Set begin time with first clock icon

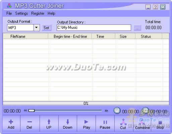coord(117,111)
